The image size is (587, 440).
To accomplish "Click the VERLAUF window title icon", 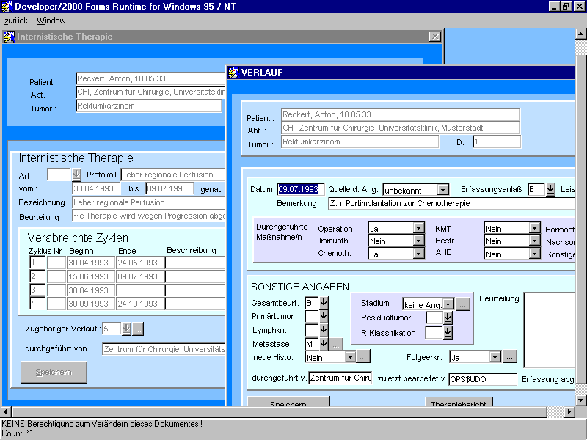I will click(x=234, y=73).
